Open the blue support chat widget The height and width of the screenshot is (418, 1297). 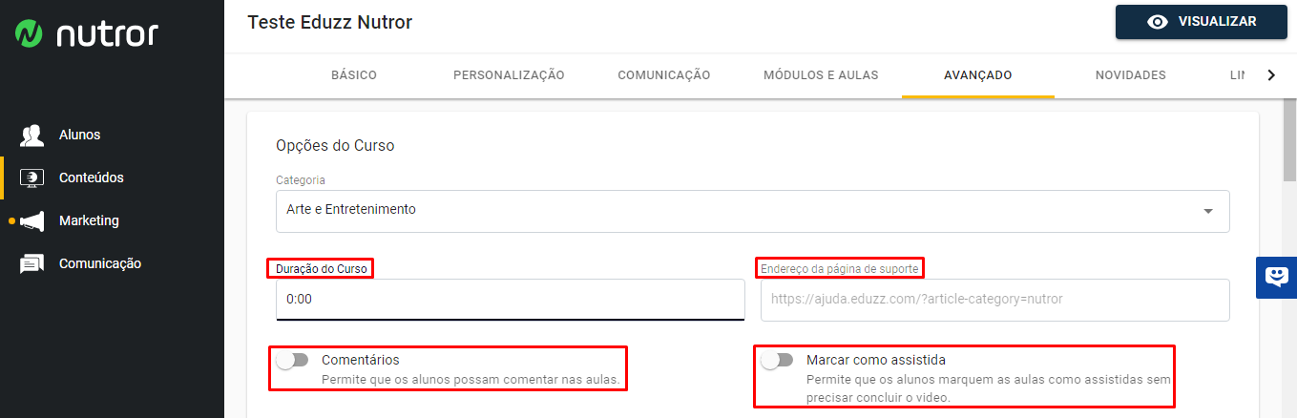point(1276,278)
